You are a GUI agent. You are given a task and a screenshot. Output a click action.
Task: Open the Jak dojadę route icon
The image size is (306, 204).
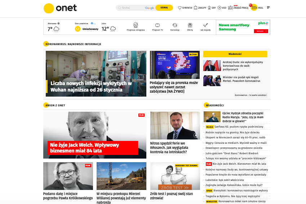pos(205,25)
